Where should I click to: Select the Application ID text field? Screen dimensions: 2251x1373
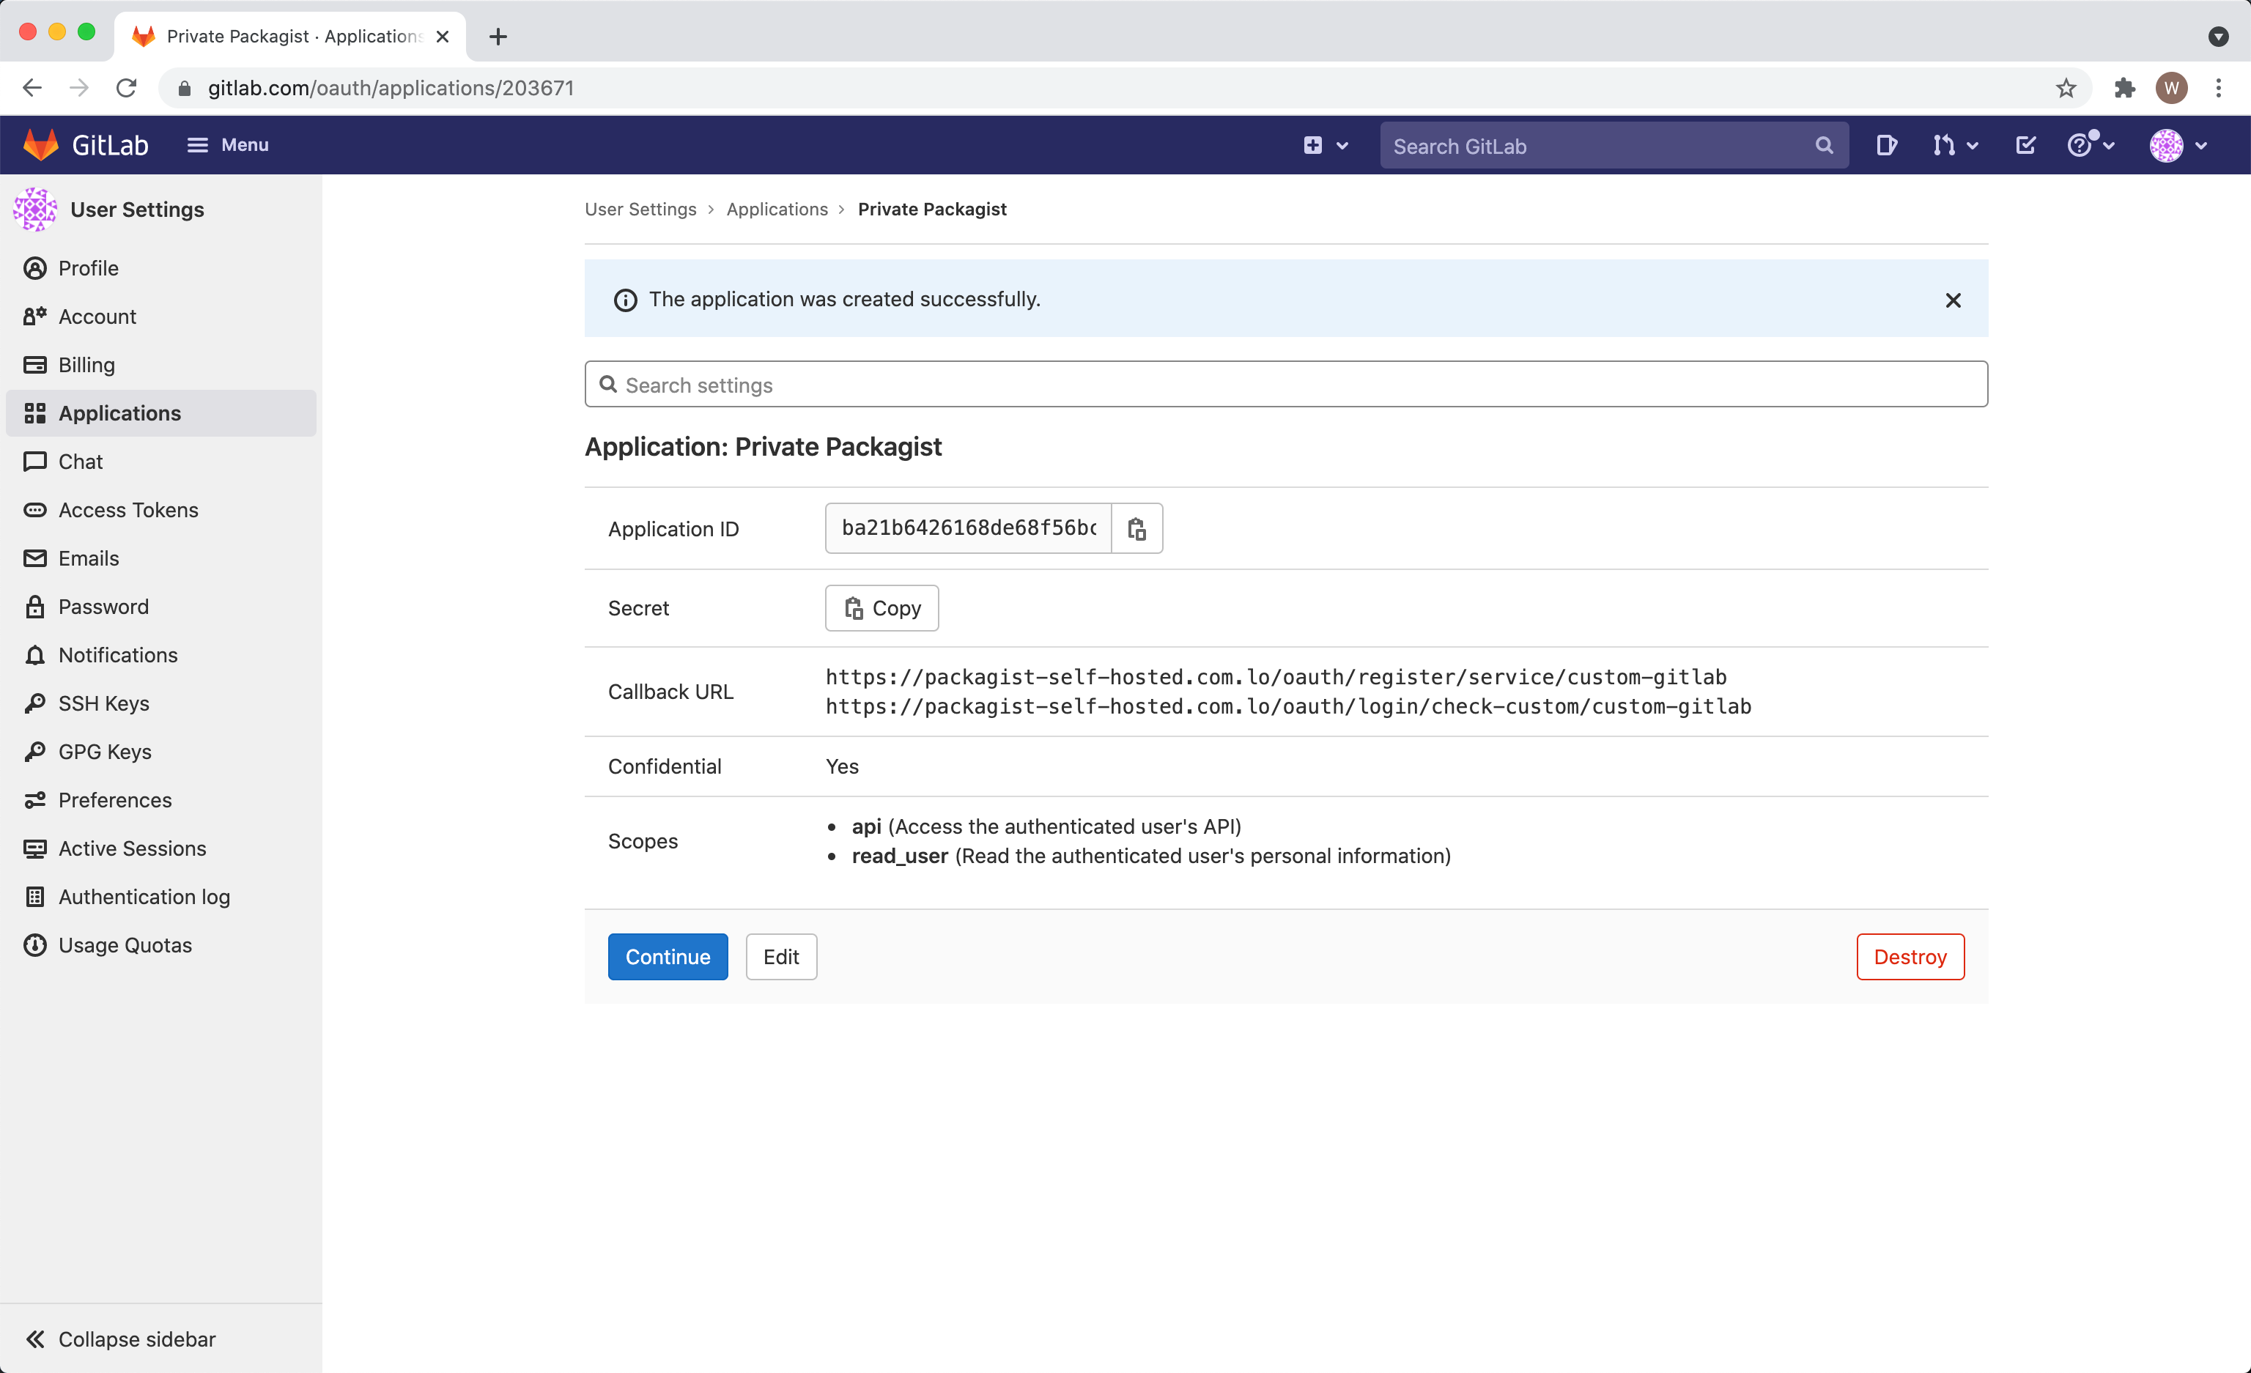point(969,528)
